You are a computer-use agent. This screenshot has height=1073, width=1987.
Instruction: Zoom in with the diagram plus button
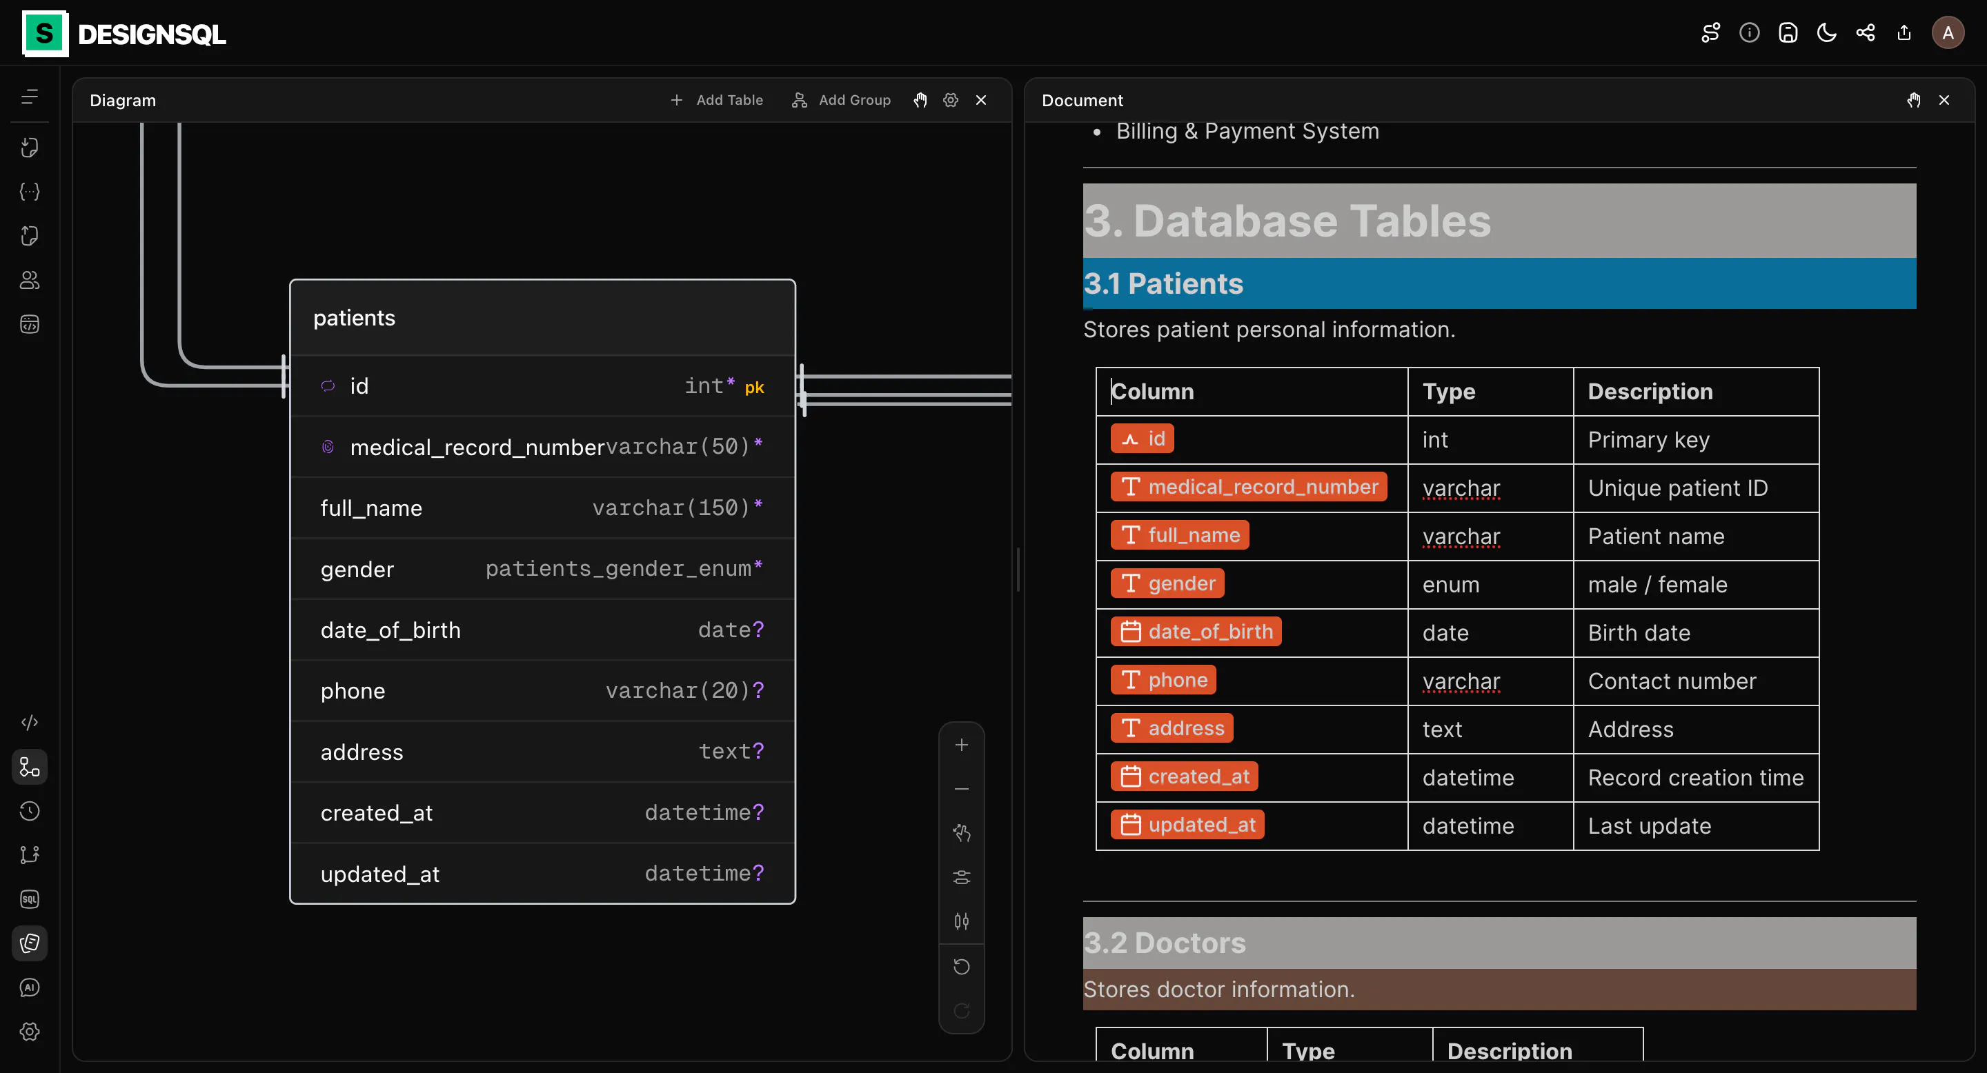click(x=962, y=745)
